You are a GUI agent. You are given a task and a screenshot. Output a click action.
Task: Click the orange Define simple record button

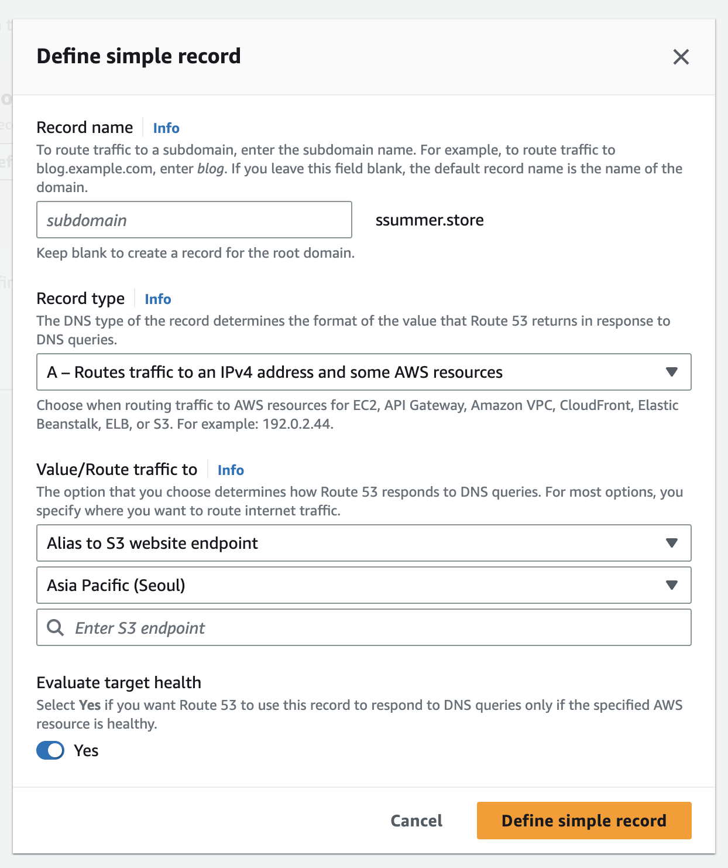(x=583, y=821)
